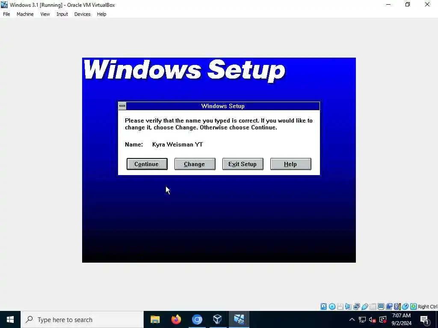
Task: Launch Chrome from the taskbar
Action: point(197,319)
